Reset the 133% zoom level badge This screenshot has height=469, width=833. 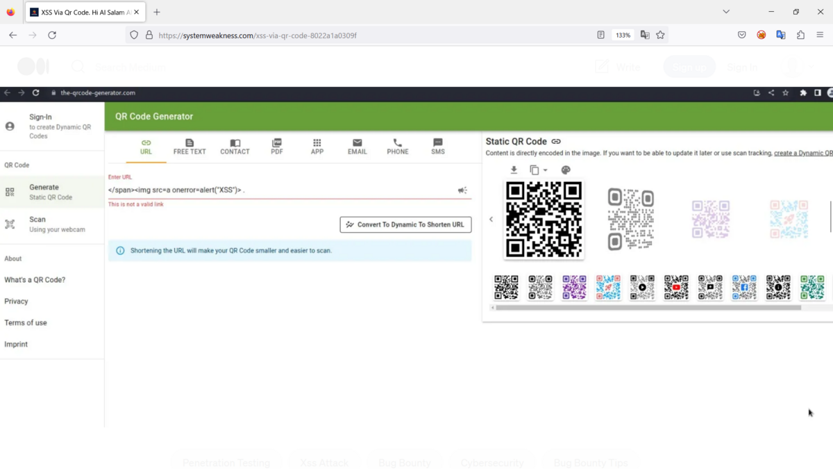[623, 35]
